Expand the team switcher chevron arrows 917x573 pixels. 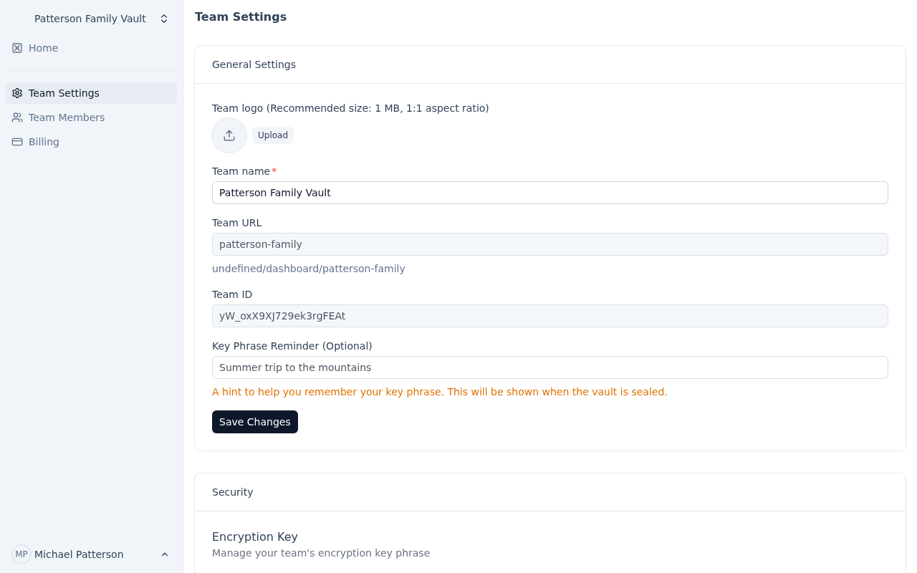pos(164,19)
